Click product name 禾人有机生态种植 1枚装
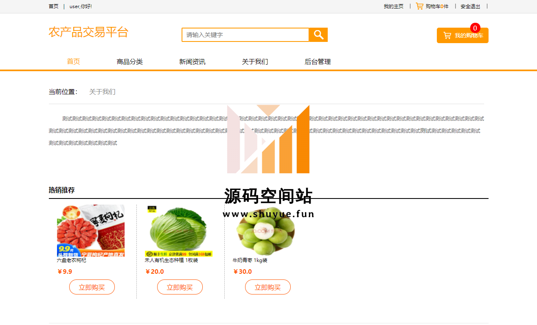Screen dimensions: 537x325 point(171,260)
